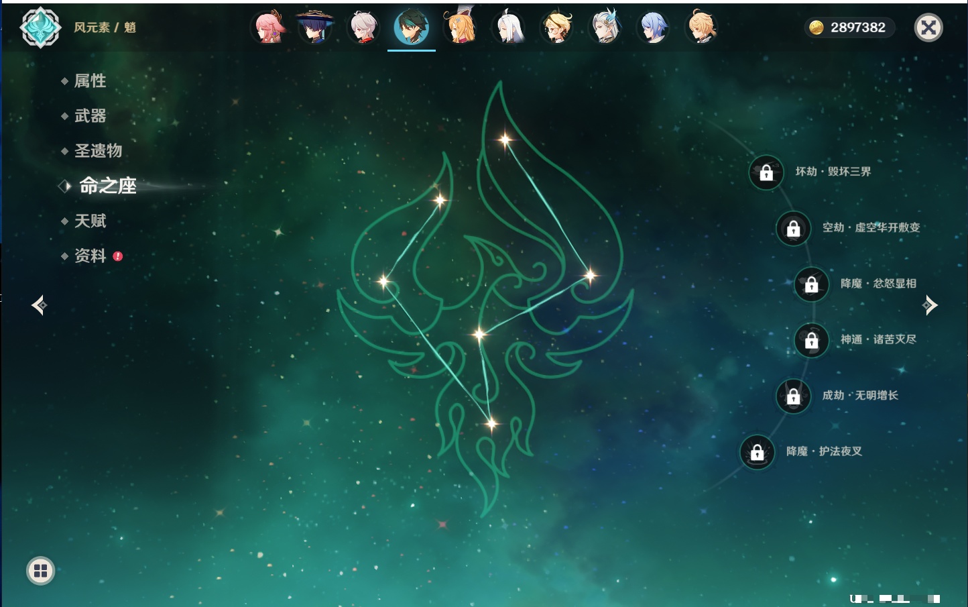Select the blue-haired character portrait
This screenshot has height=607, width=968.
pos(654,27)
